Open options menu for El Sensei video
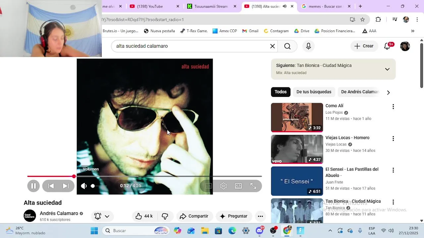Screen dimensions: 424x238 393,170
